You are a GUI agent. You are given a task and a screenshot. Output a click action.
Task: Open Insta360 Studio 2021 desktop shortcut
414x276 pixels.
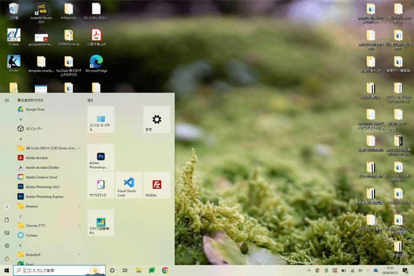point(41,13)
